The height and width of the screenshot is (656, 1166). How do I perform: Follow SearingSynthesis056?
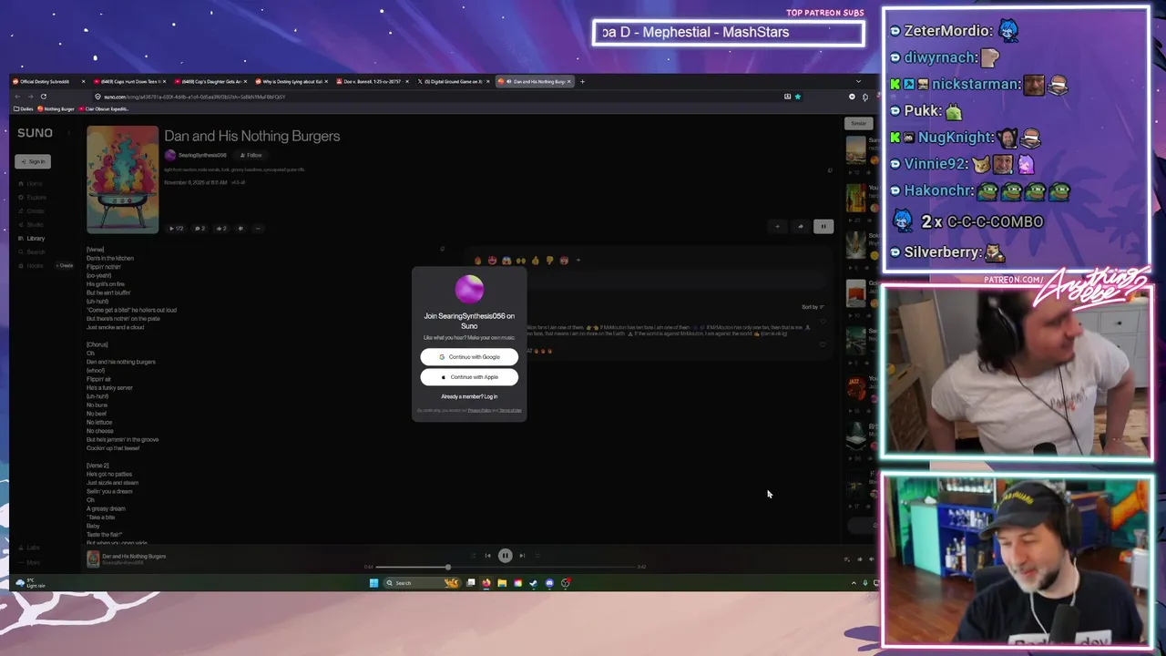[x=251, y=155]
